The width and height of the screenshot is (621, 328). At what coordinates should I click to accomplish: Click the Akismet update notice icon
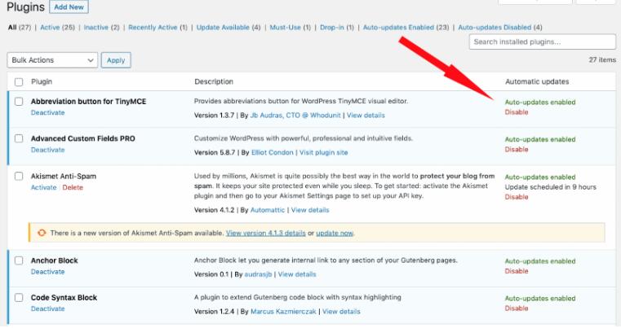click(42, 233)
